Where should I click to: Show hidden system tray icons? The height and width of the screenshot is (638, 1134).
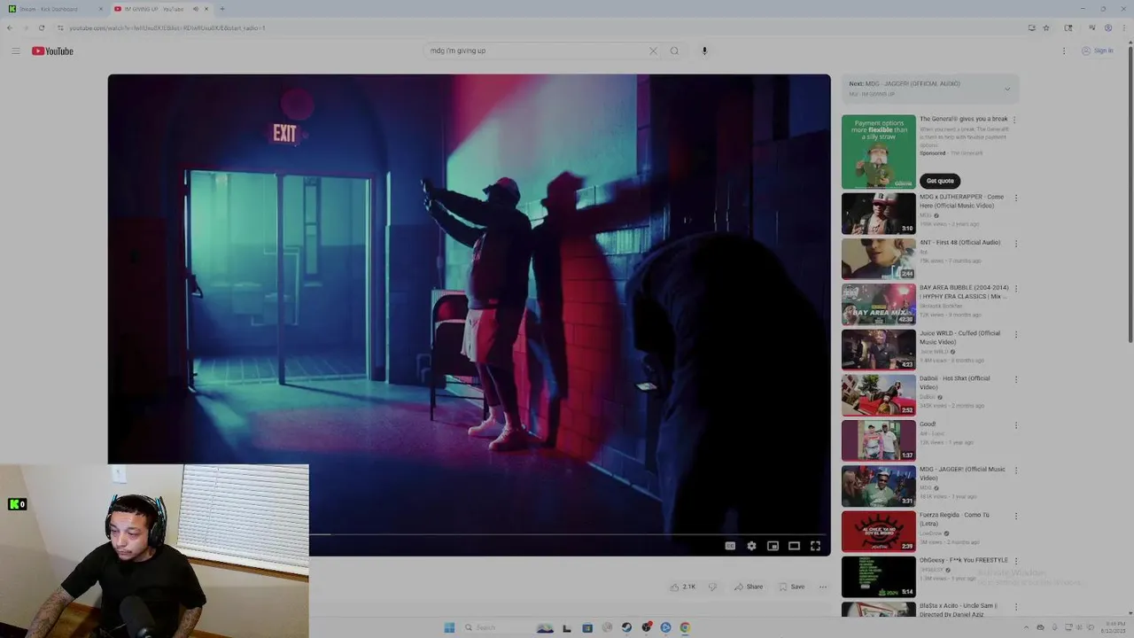coord(1027,627)
